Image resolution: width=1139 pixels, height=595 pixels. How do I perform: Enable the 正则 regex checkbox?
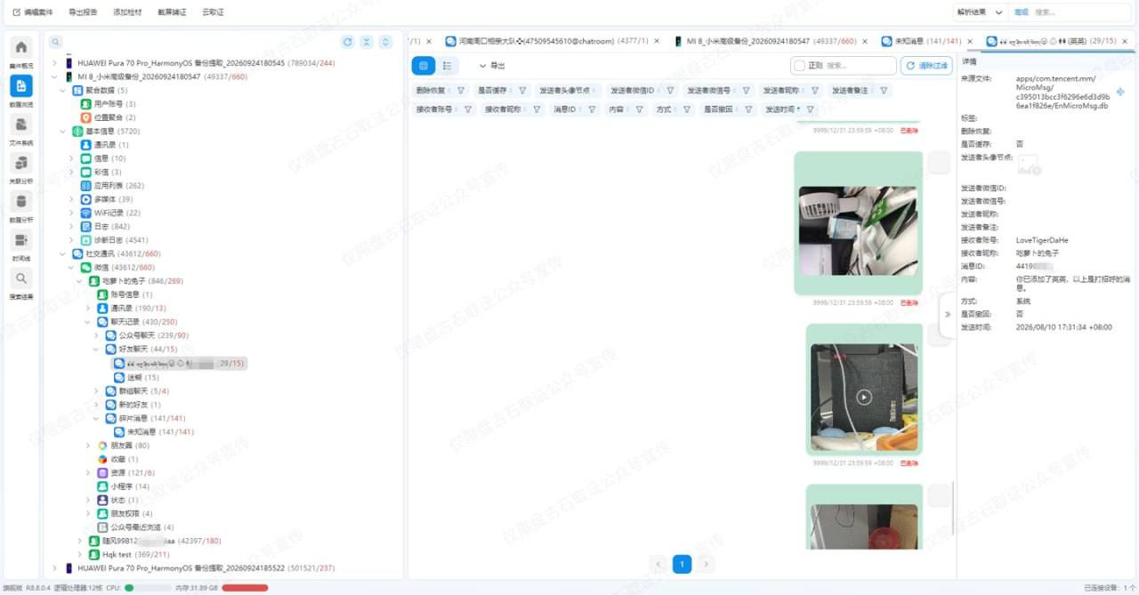point(799,66)
